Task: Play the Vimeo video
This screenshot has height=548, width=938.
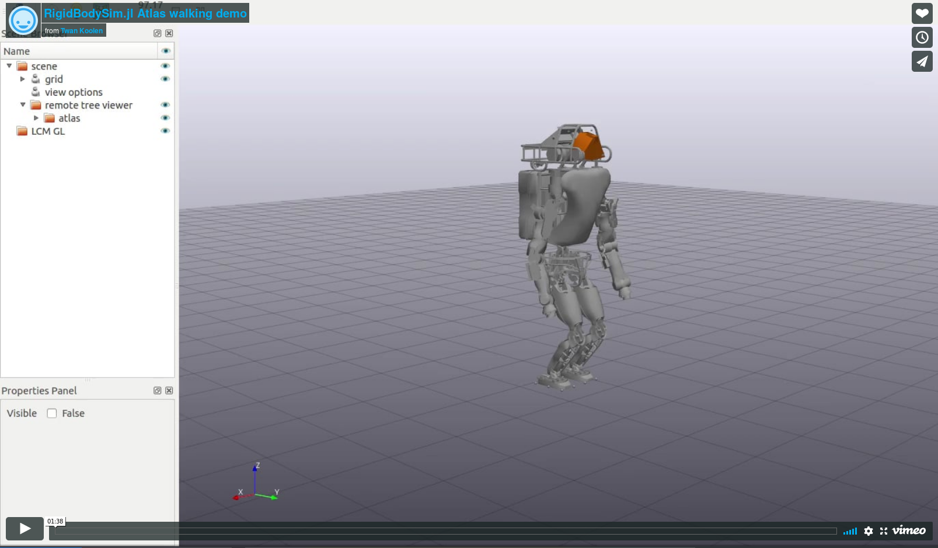Action: click(x=25, y=529)
